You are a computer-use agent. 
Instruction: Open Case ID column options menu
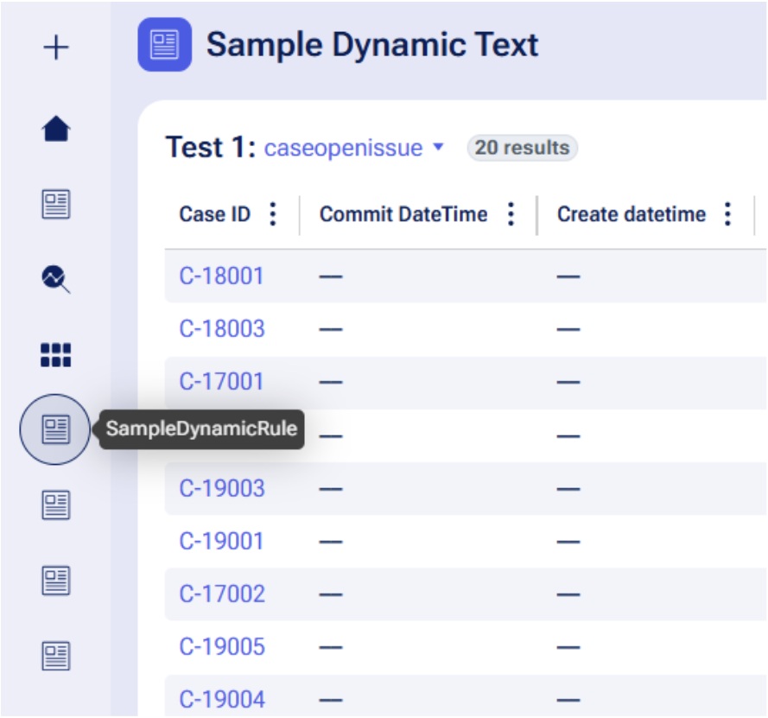point(273,214)
